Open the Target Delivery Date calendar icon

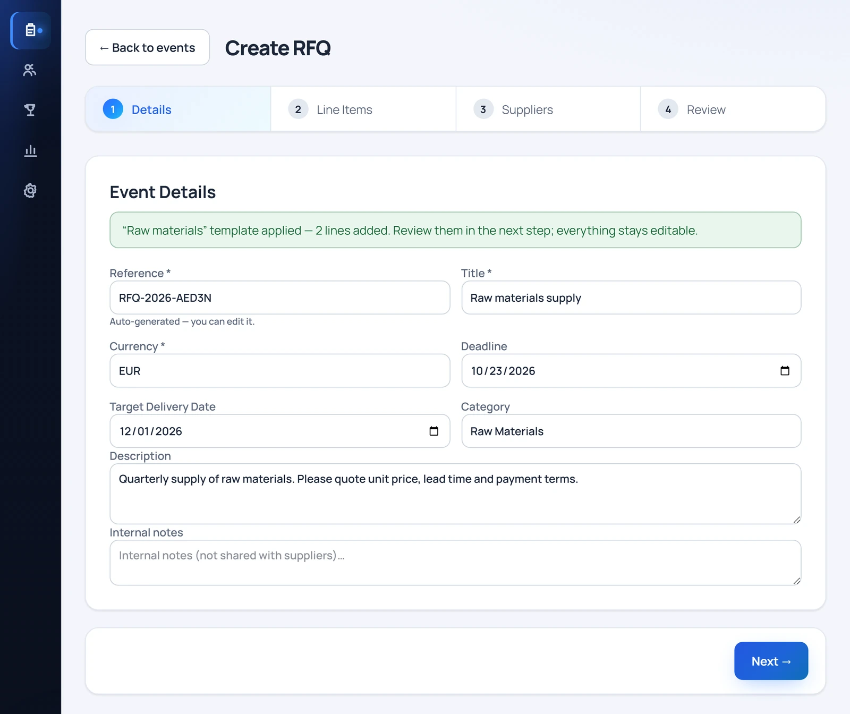pyautogui.click(x=434, y=431)
